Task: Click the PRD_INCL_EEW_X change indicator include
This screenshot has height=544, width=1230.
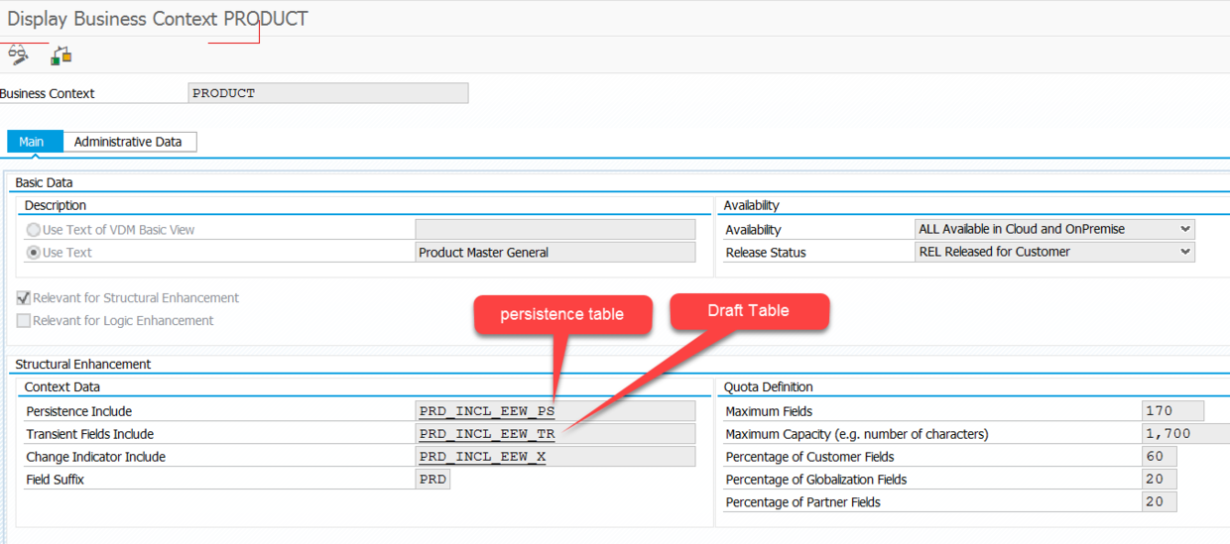Action: click(482, 457)
